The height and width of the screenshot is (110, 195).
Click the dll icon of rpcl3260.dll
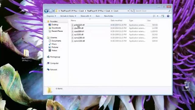72,35
